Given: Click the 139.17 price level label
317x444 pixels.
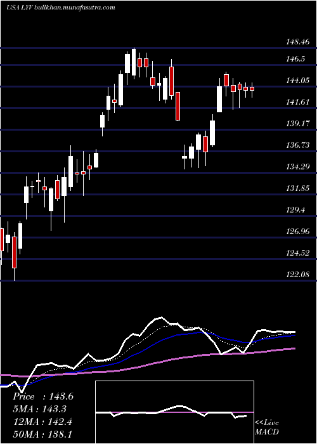Looking at the screenshot, I should point(297,124).
